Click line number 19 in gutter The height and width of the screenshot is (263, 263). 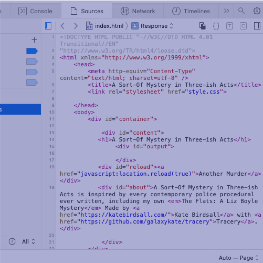[52, 187]
